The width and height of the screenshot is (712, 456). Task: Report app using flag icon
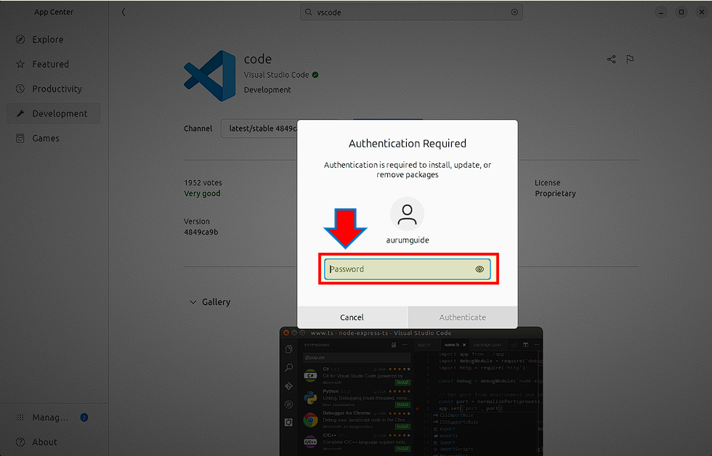pyautogui.click(x=630, y=60)
